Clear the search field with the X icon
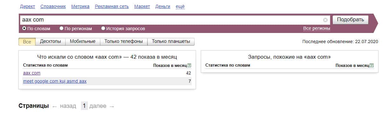The height and width of the screenshot is (130, 385). coord(325,20)
